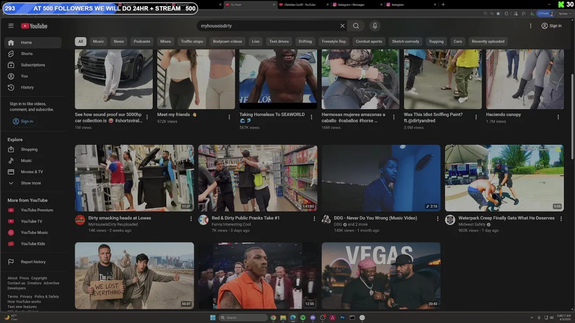Open File Explorer from the taskbar
This screenshot has width=575, height=323.
283,318
